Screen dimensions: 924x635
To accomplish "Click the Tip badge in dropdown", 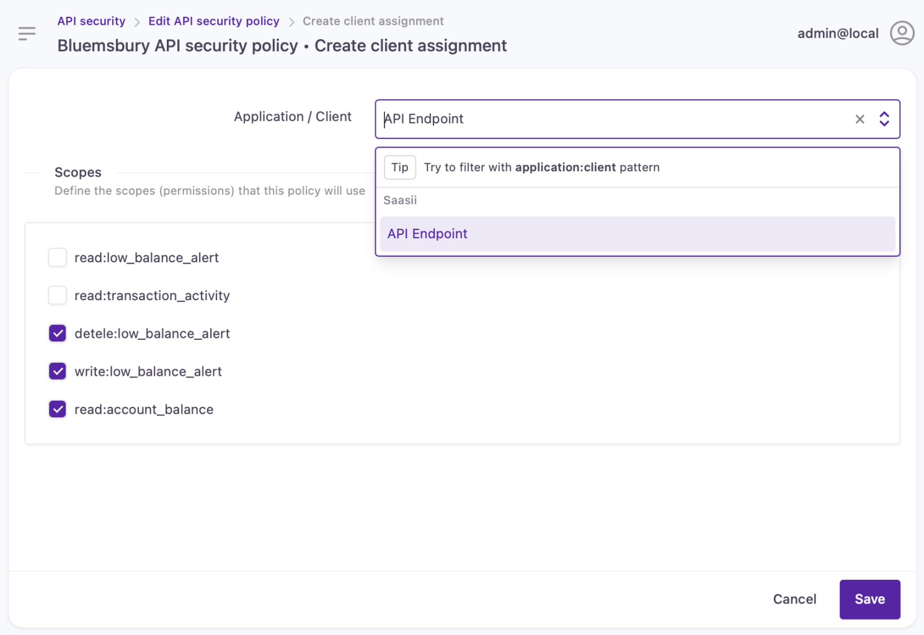I will 400,167.
